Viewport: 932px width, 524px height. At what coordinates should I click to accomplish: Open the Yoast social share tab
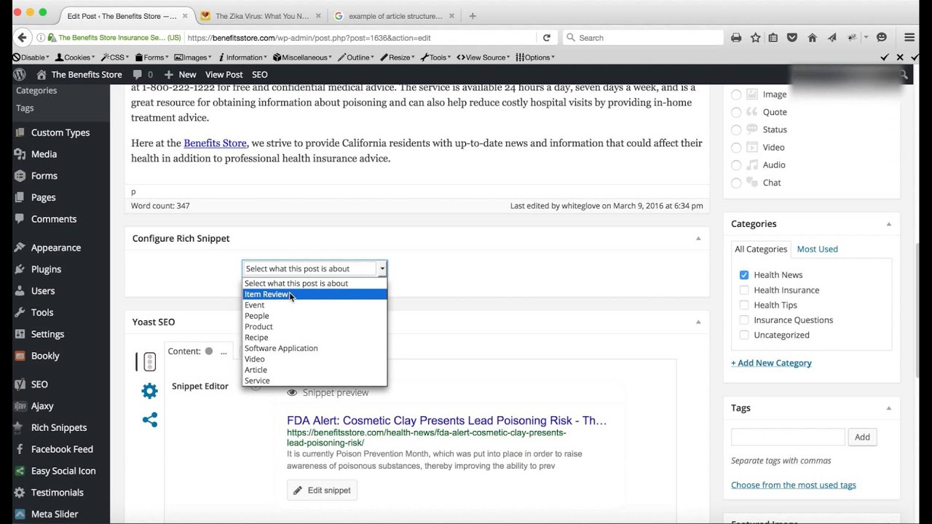pos(149,420)
